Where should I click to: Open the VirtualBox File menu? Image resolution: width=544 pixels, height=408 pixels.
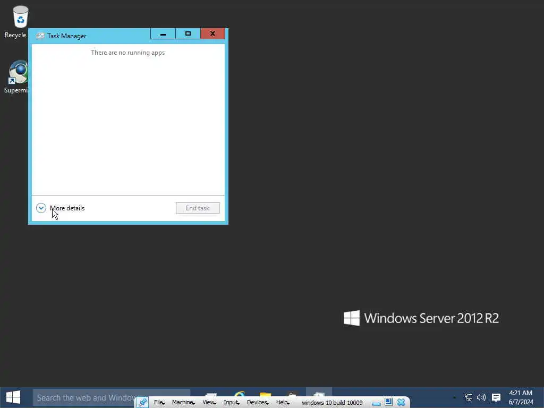(x=159, y=403)
